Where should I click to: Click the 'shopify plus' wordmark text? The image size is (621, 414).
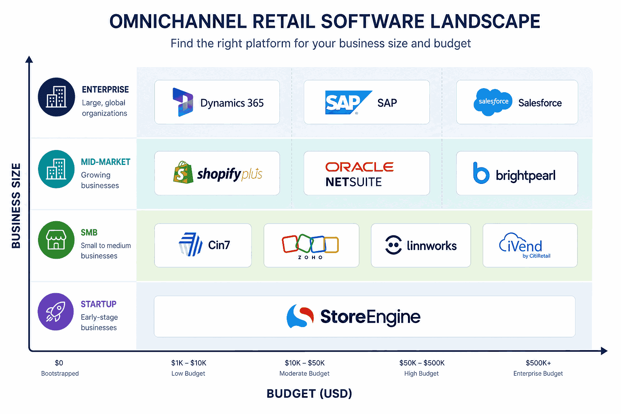(x=230, y=174)
